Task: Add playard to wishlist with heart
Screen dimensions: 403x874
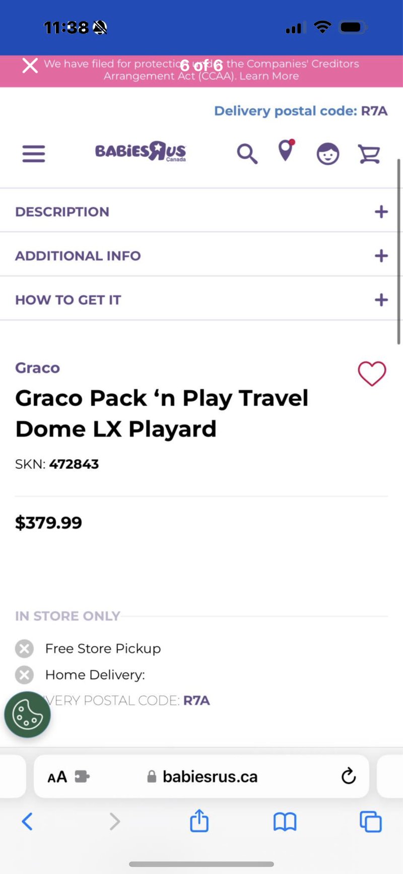Action: click(x=372, y=374)
